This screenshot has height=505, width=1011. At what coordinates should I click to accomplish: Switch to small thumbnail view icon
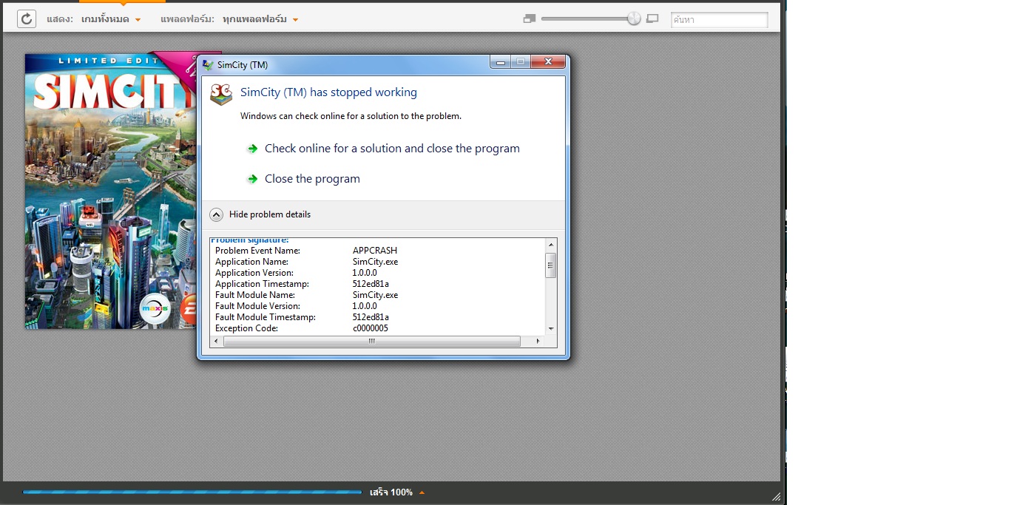(529, 18)
